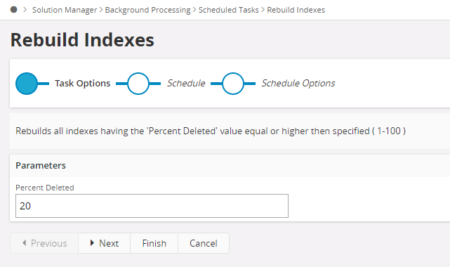The width and height of the screenshot is (450, 267).
Task: Cancel the Rebuild Indexes task setup
Action: click(204, 243)
